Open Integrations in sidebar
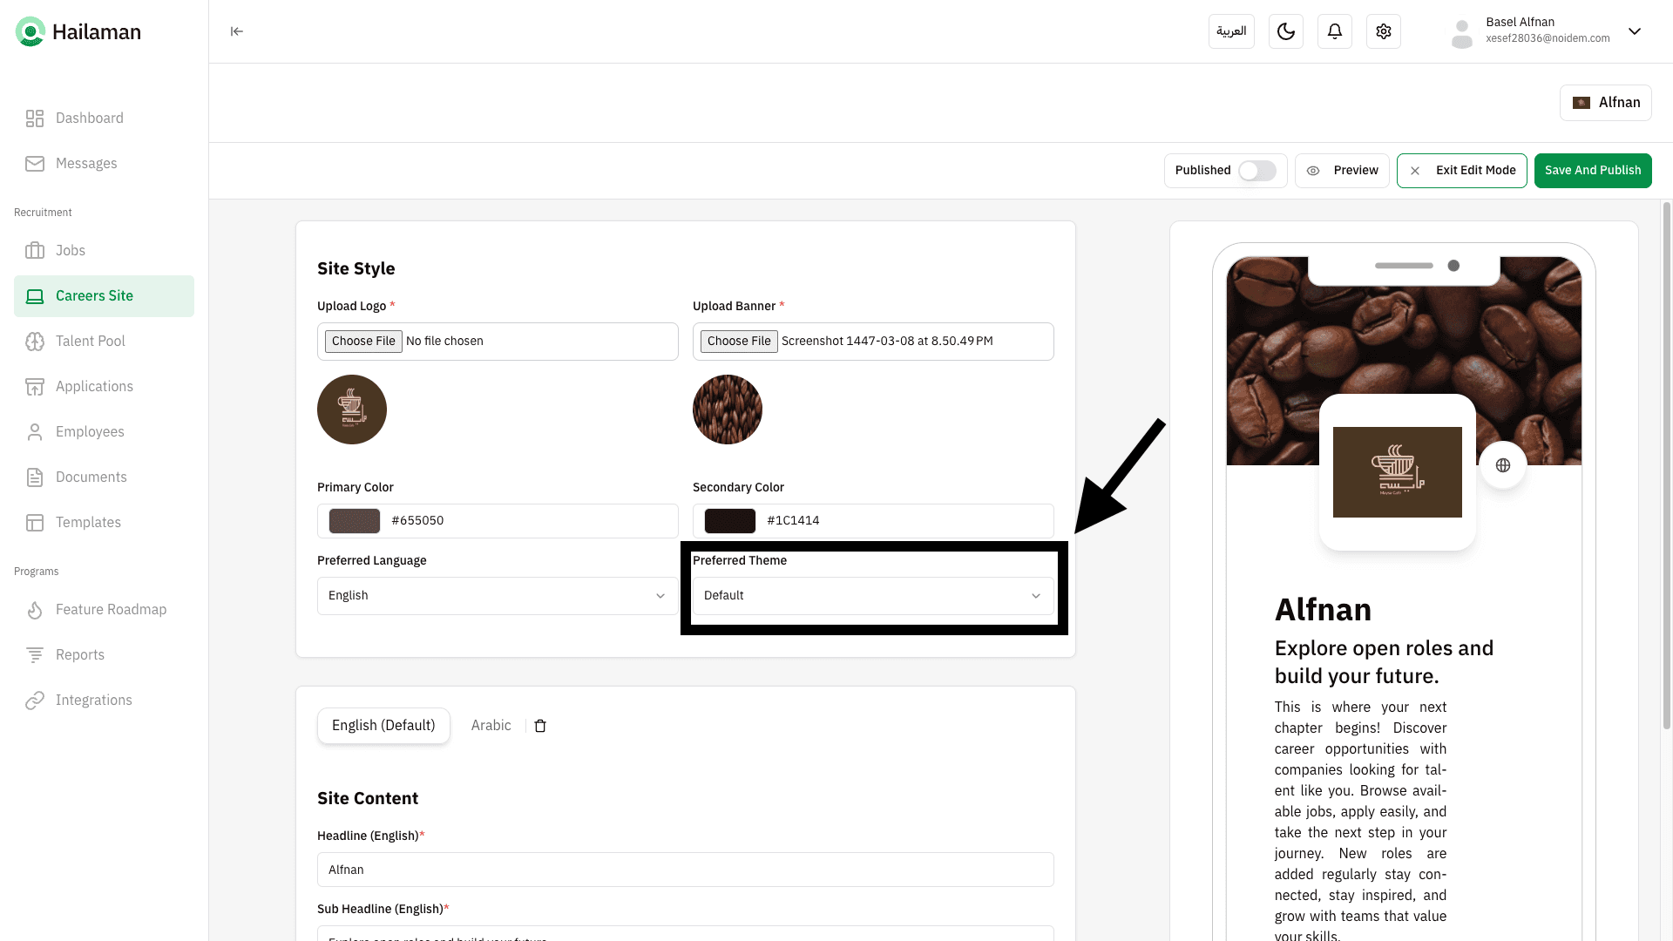The image size is (1673, 941). (x=93, y=701)
